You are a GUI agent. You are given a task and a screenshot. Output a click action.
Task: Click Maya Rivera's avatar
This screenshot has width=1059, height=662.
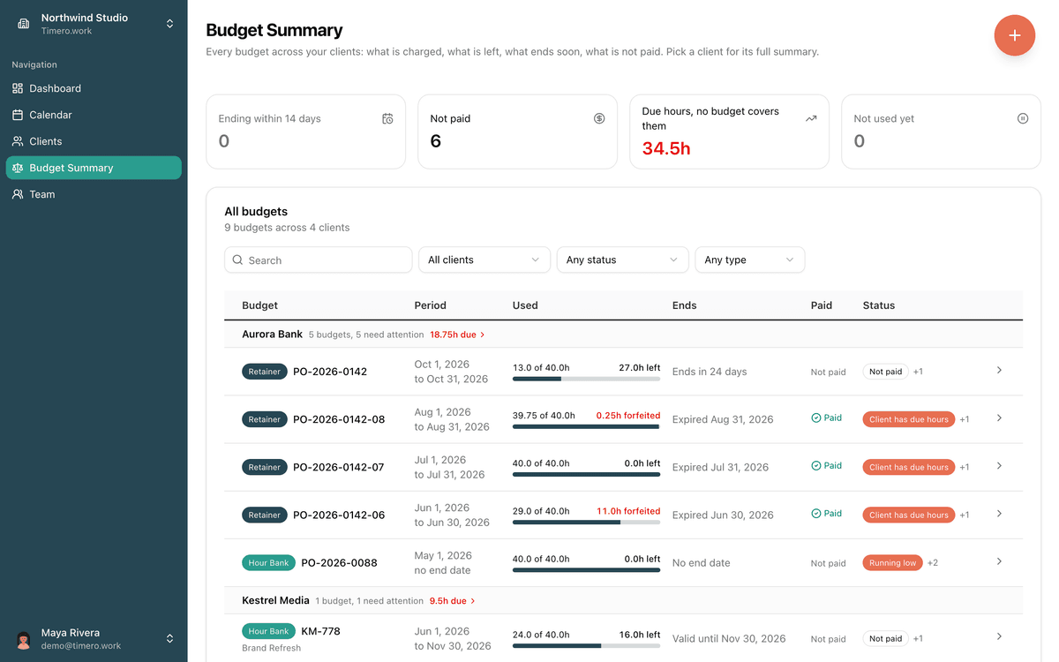pos(24,639)
